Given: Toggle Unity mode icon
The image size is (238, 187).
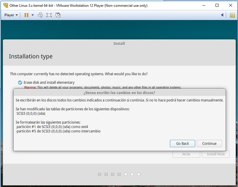Looking at the screenshot, I should pyautogui.click(x=58, y=15).
